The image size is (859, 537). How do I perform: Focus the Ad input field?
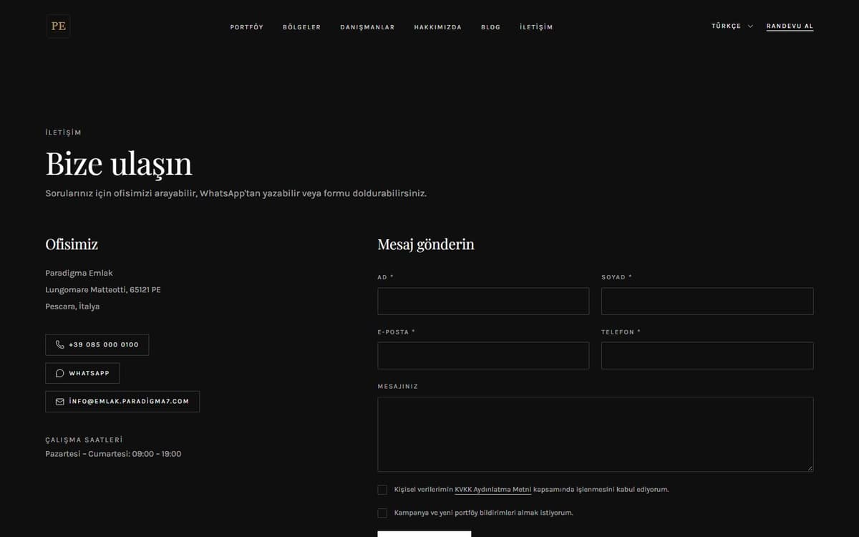pos(483,301)
